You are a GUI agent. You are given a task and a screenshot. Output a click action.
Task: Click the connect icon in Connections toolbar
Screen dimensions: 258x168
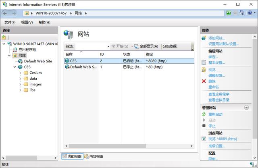pos(4,37)
